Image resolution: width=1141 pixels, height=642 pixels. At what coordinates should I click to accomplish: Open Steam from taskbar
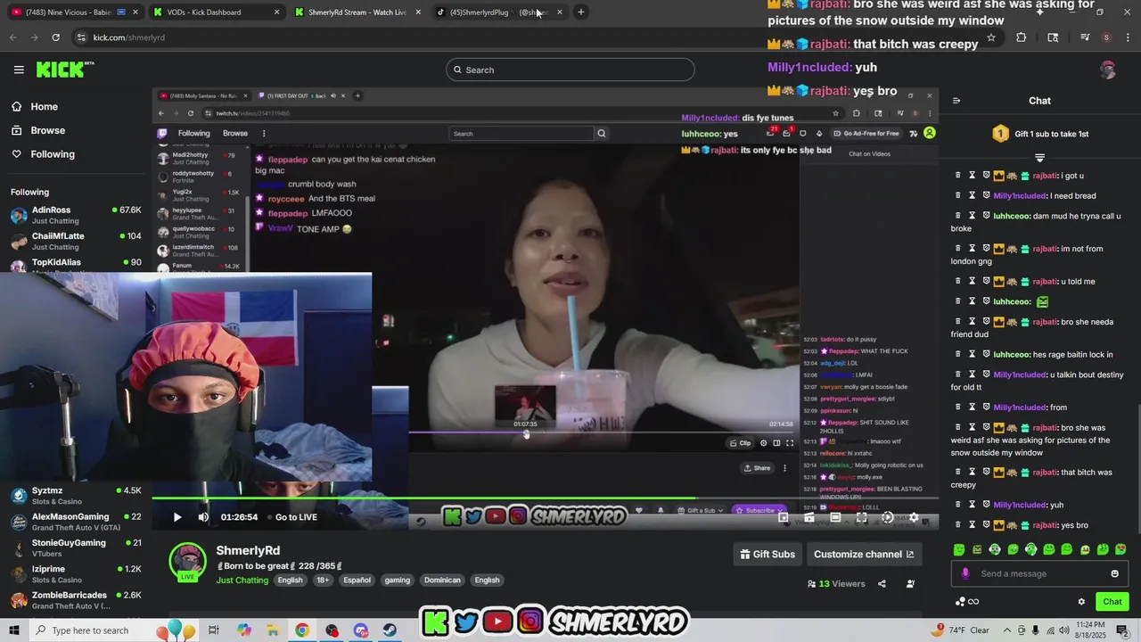point(390,630)
